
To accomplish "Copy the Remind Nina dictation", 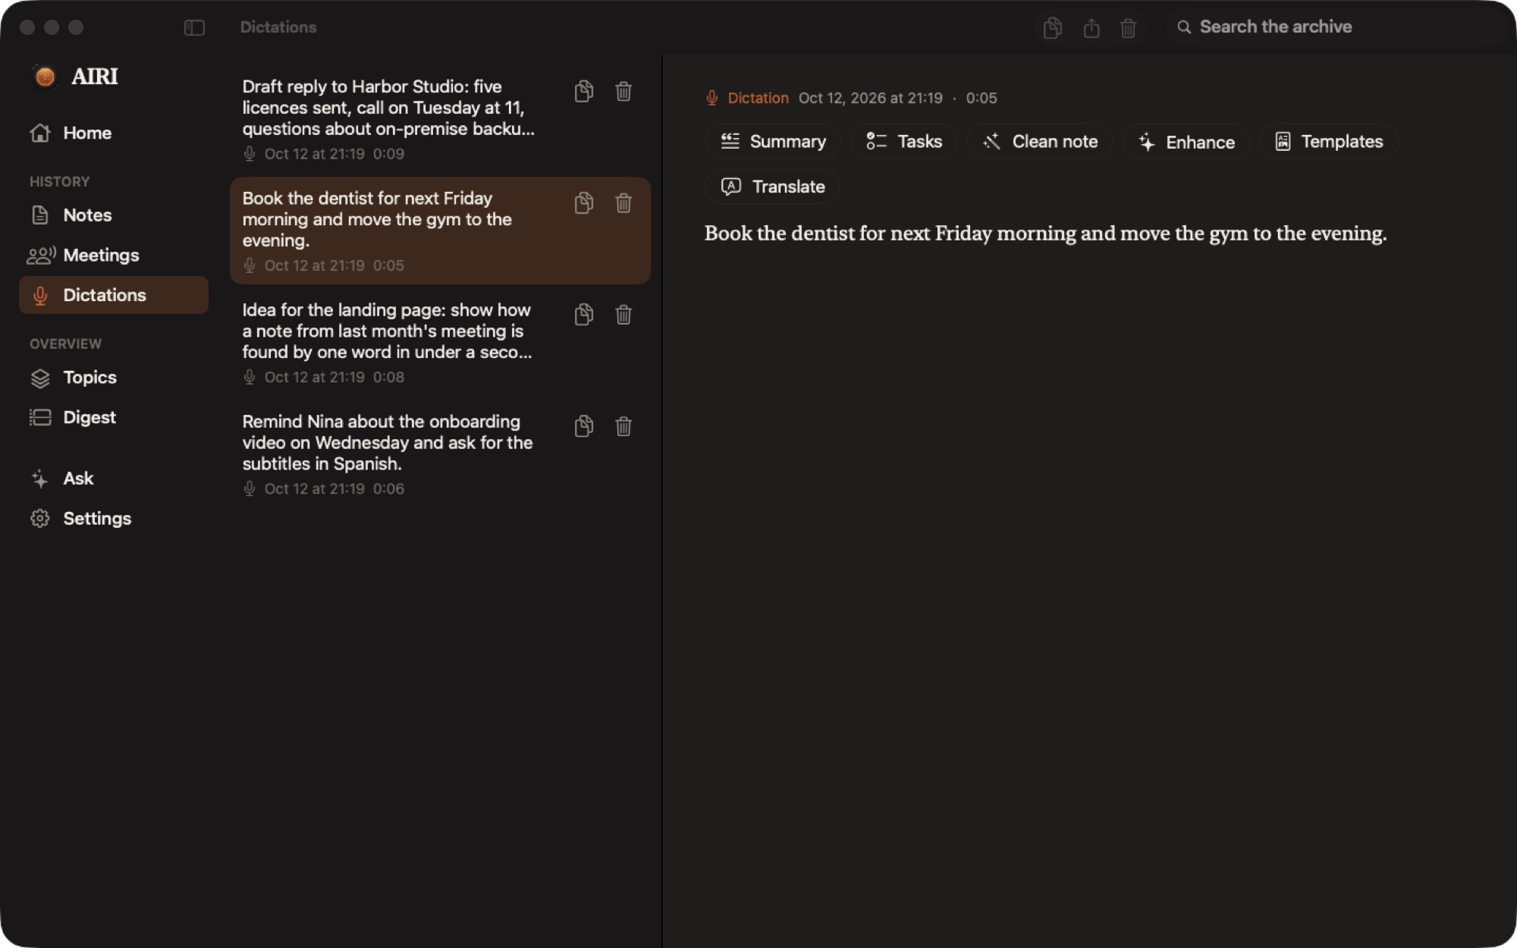I will (583, 426).
